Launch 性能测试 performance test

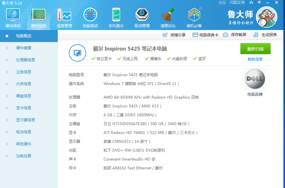coord(90,18)
